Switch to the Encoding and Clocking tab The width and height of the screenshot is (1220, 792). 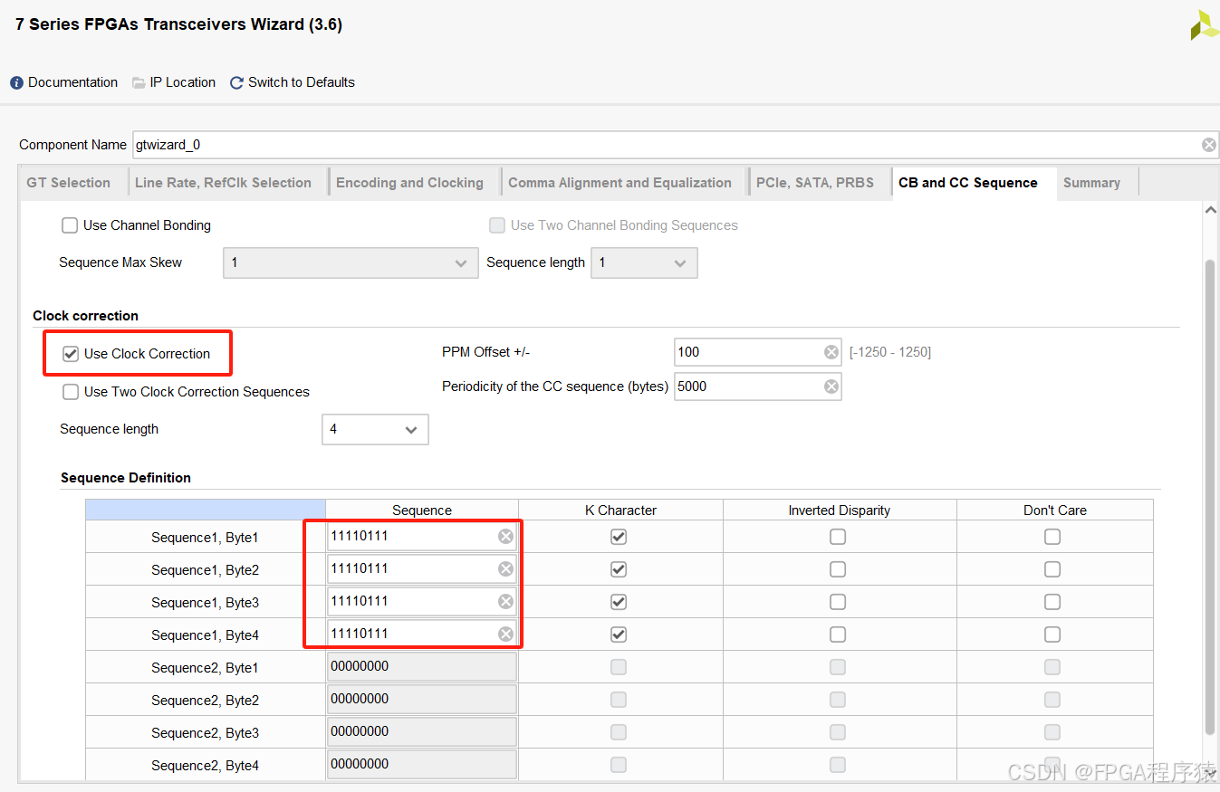point(410,183)
